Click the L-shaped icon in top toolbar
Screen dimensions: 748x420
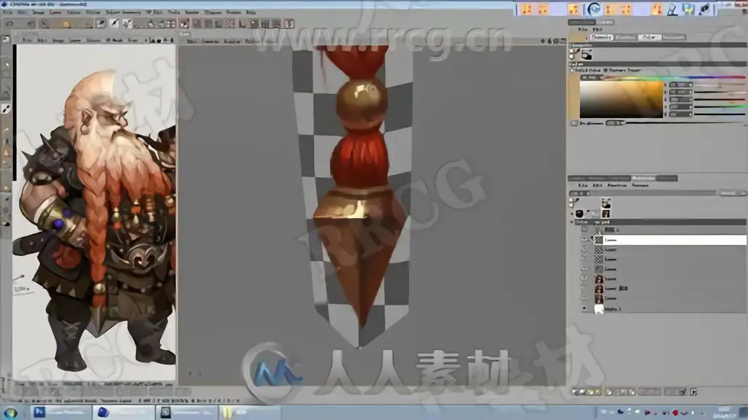pos(243,23)
